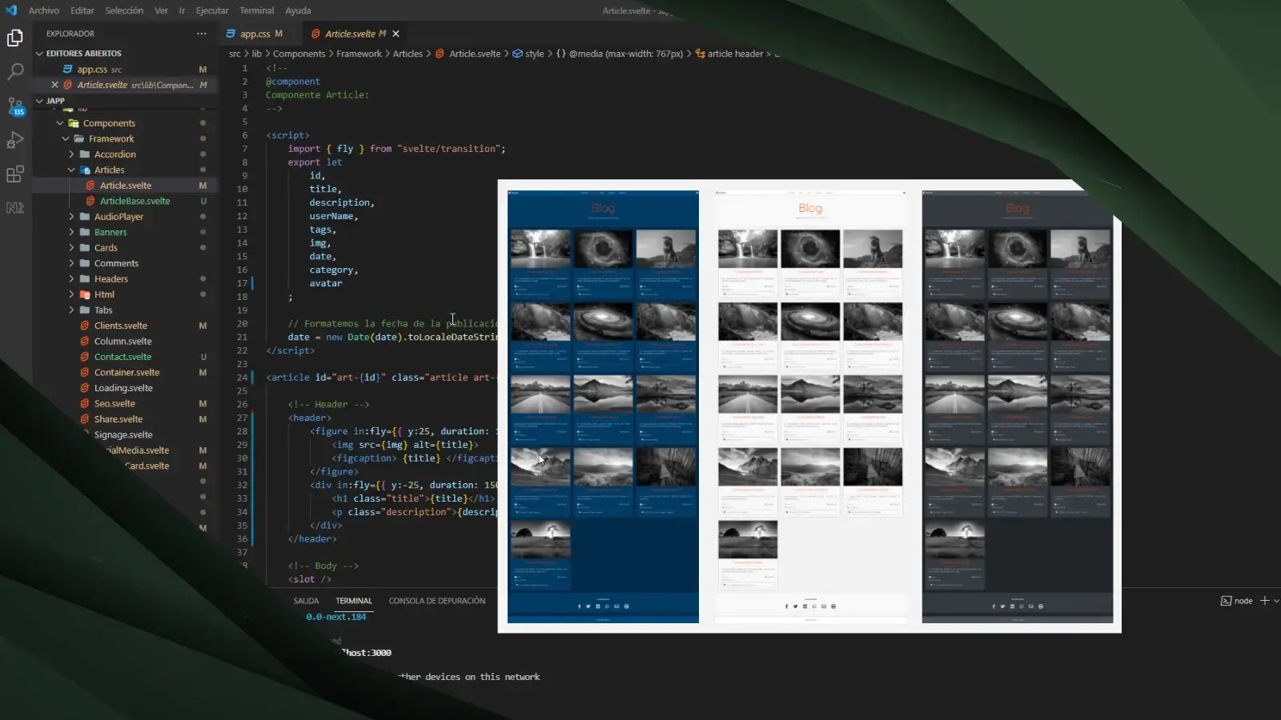
Task: Collapse the Framework folder
Action: click(x=67, y=138)
